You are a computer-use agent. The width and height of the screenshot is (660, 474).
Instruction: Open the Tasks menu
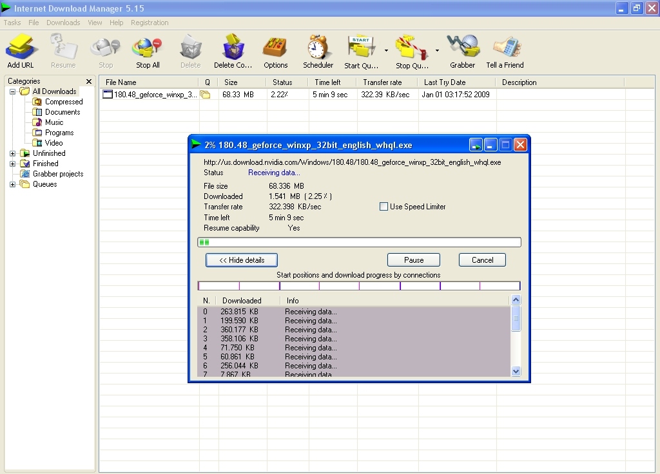point(12,23)
